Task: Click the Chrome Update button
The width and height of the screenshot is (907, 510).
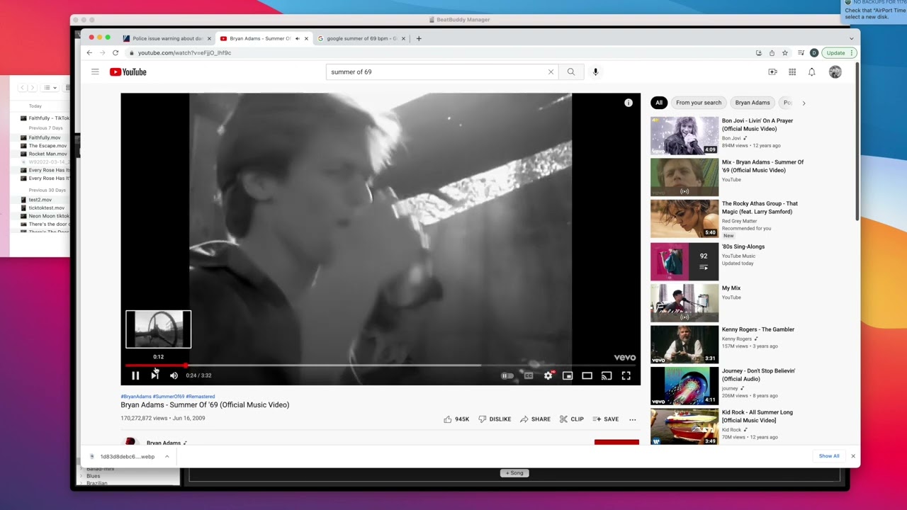Action: 840,52
